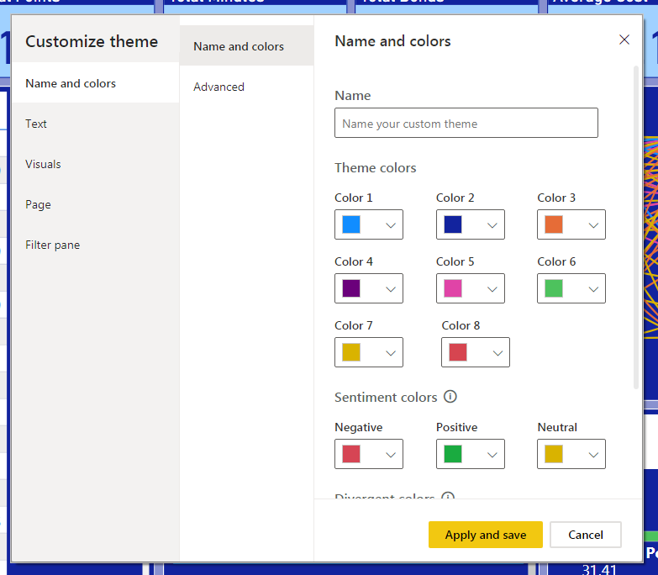Click the Theme colors heading text
The image size is (658, 575).
tap(375, 168)
